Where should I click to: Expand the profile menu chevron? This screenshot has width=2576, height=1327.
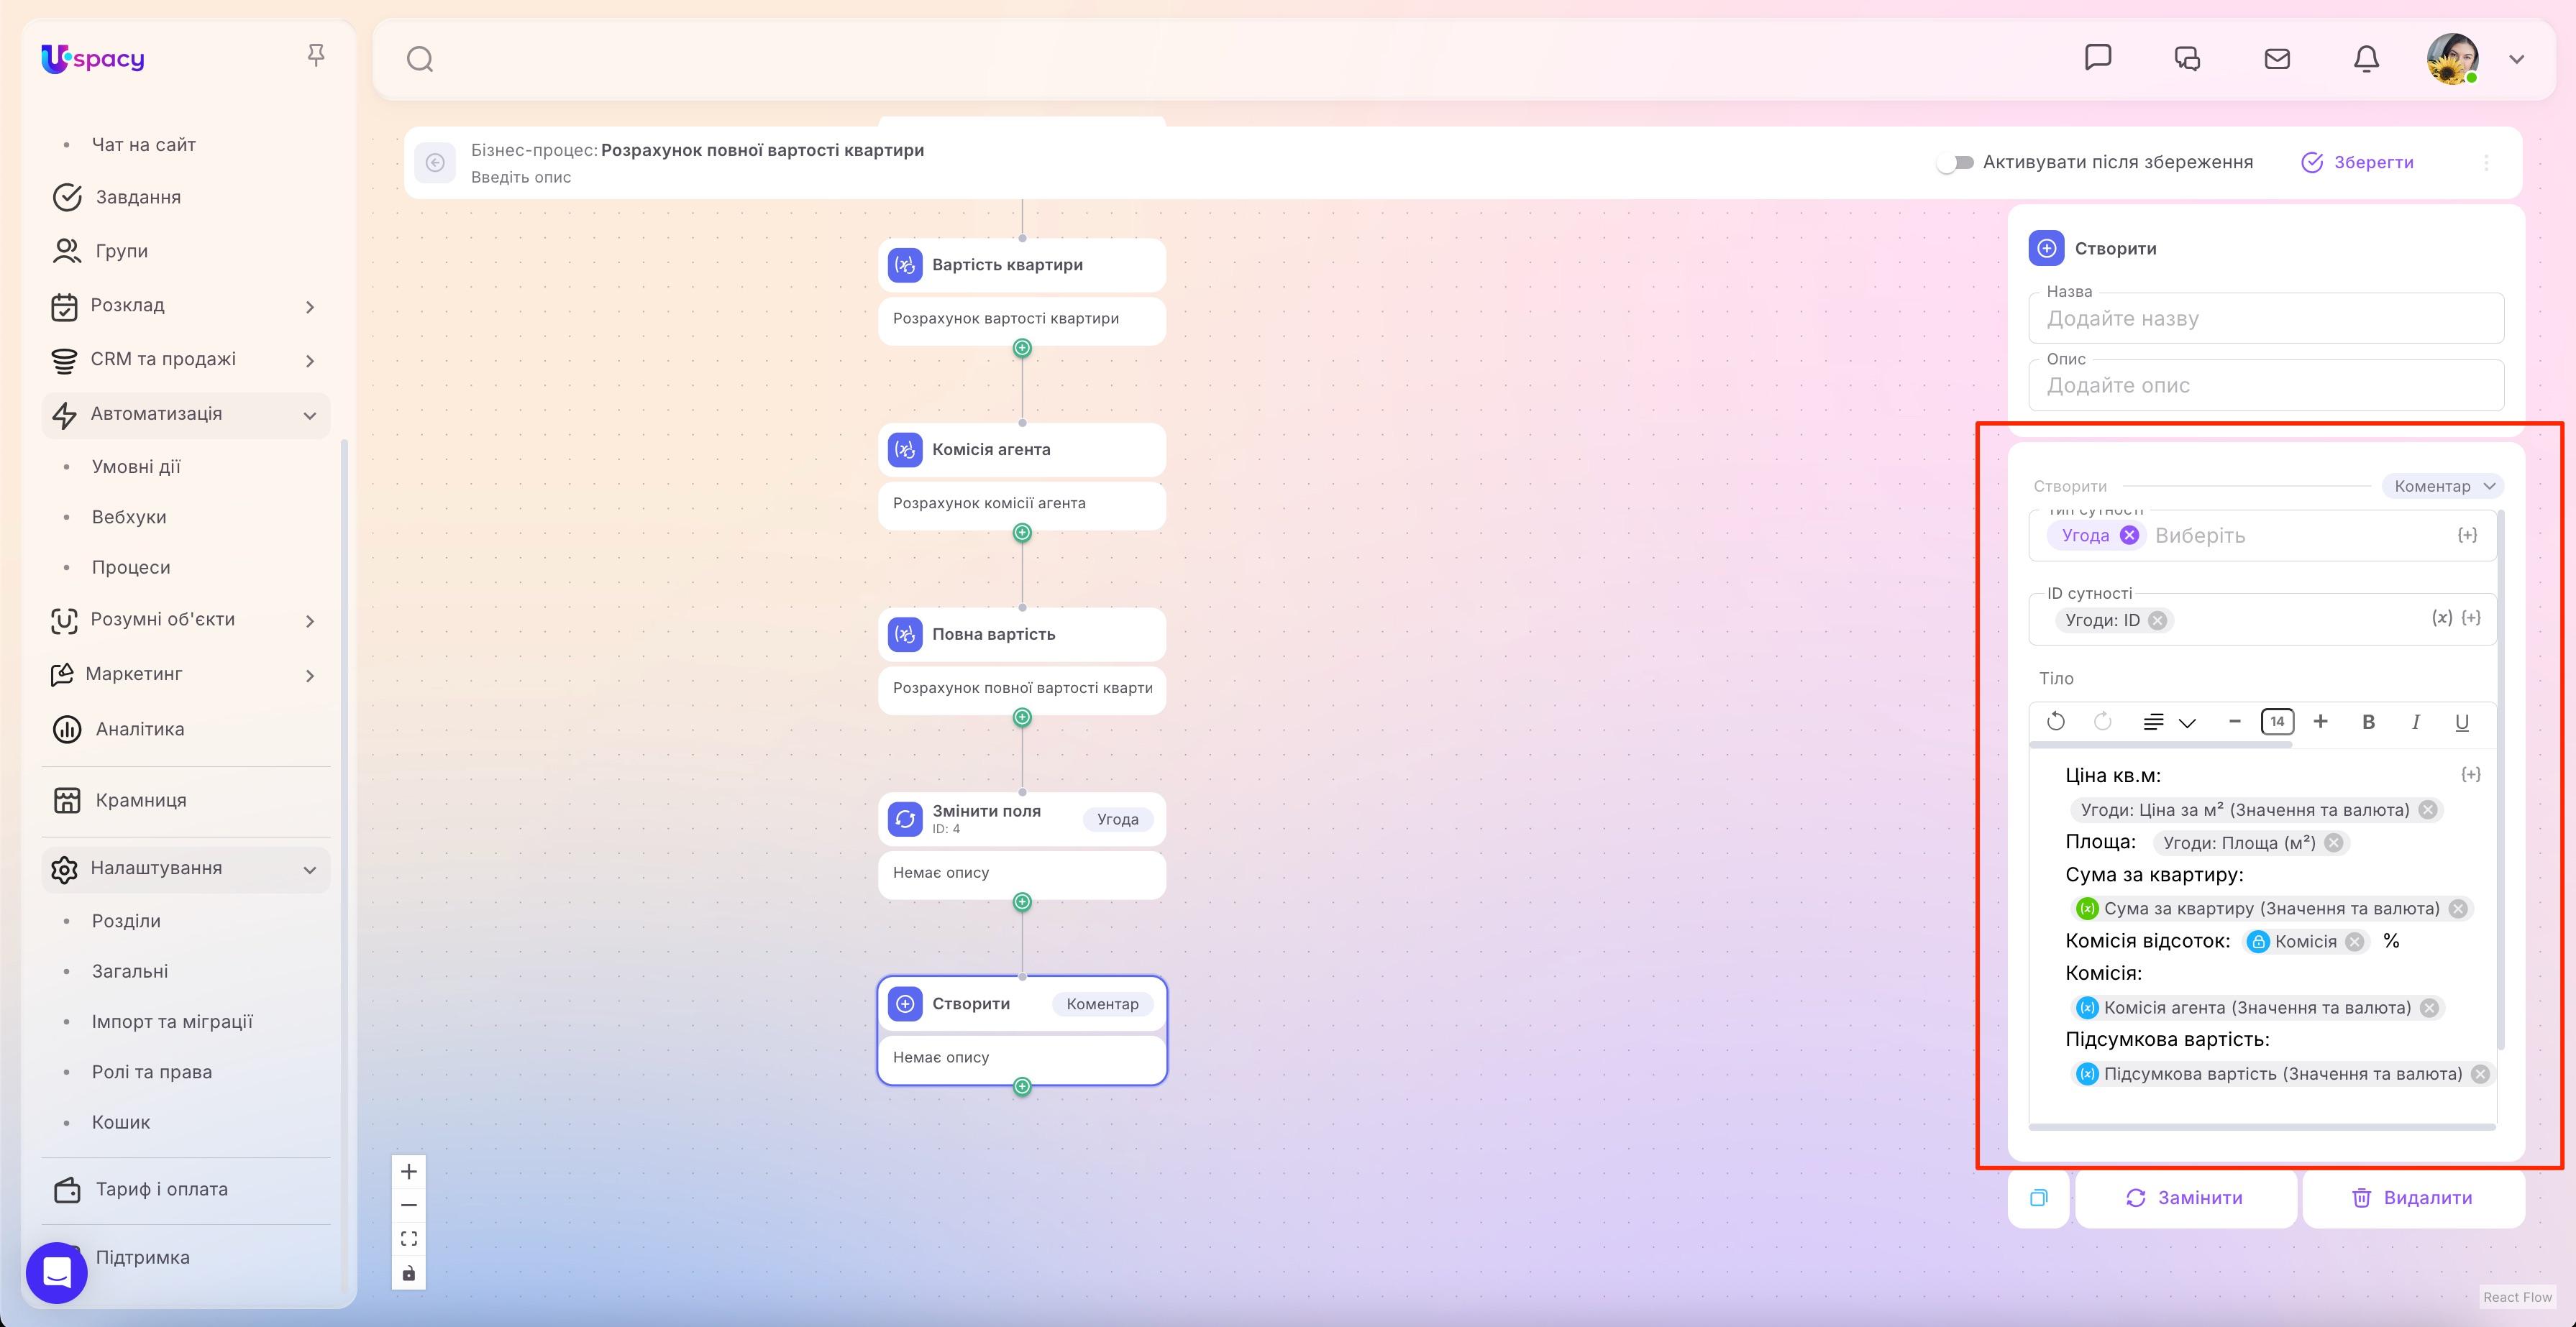pos(2517,59)
